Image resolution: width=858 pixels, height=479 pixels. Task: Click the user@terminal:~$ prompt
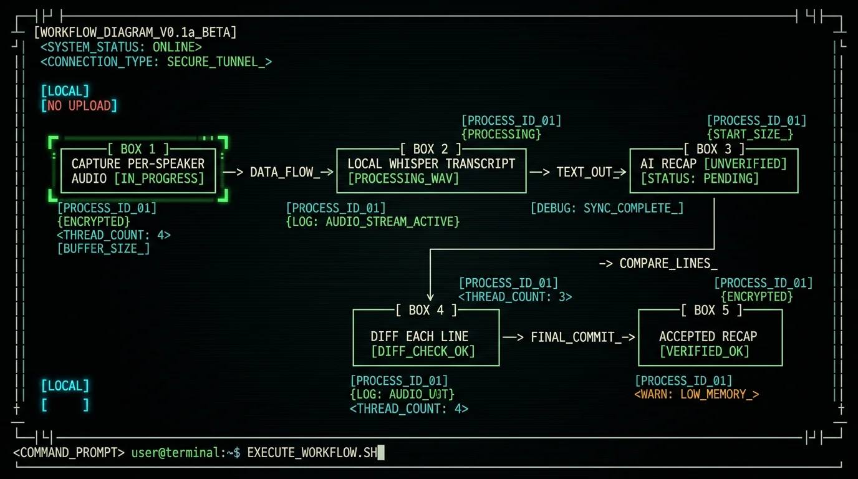(x=186, y=453)
